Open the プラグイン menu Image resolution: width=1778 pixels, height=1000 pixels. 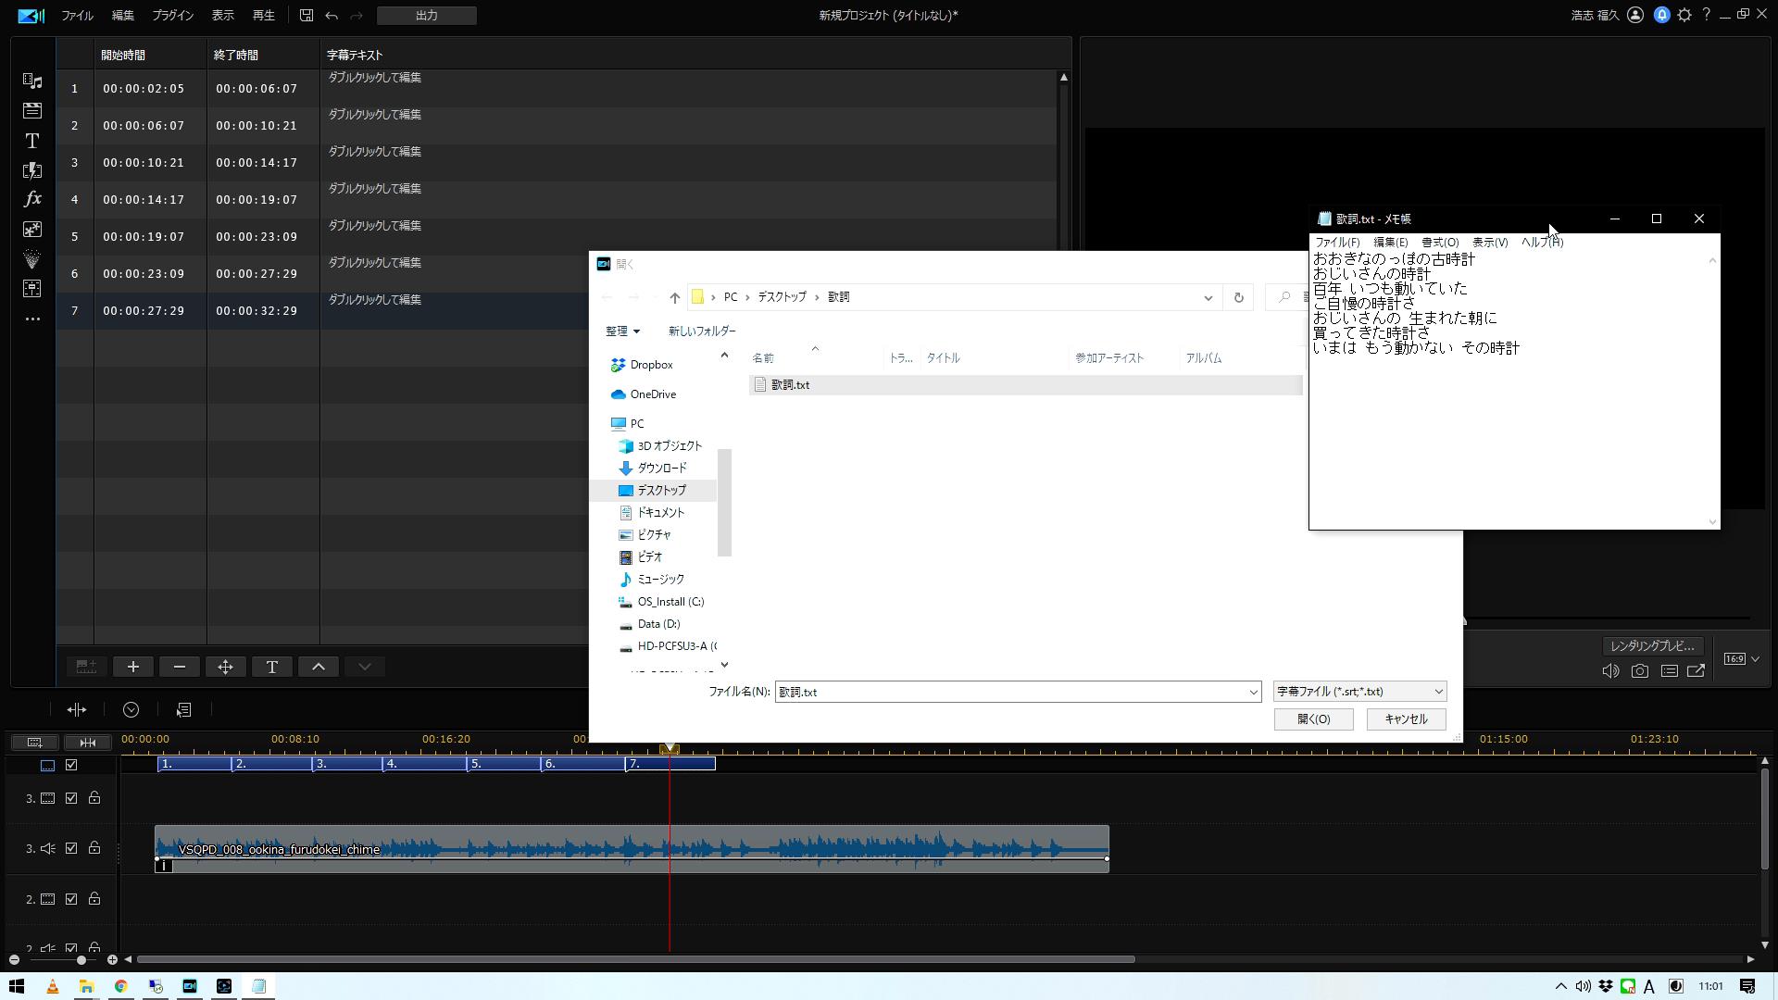coord(172,16)
